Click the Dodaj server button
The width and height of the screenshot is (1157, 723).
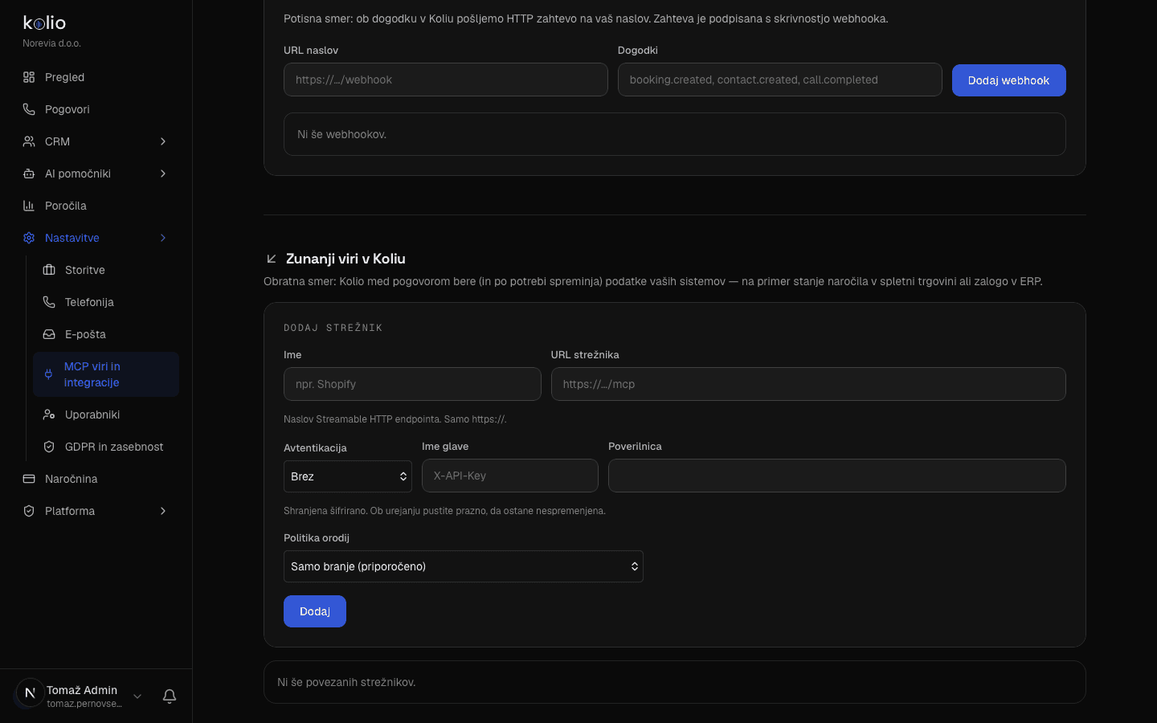click(315, 611)
